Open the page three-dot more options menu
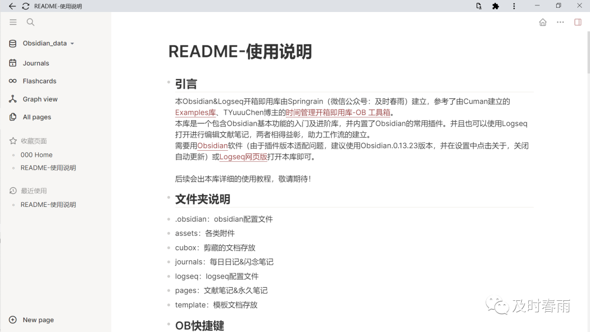 pyautogui.click(x=560, y=22)
